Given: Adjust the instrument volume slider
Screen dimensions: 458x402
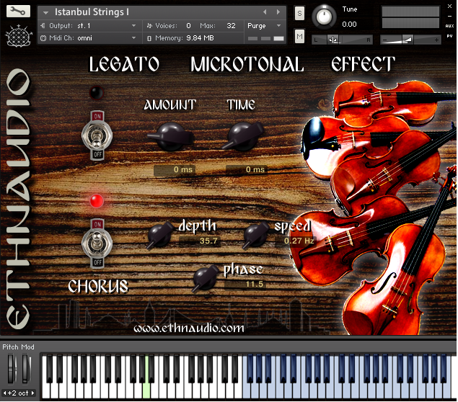Looking at the screenshot, I should 410,40.
